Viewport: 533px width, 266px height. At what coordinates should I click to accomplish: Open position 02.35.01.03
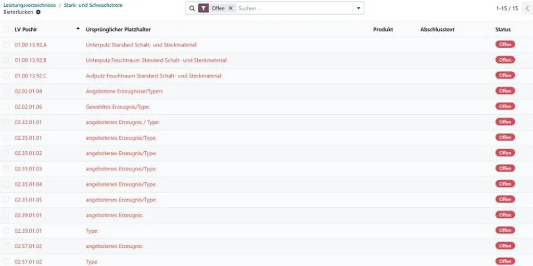point(28,169)
